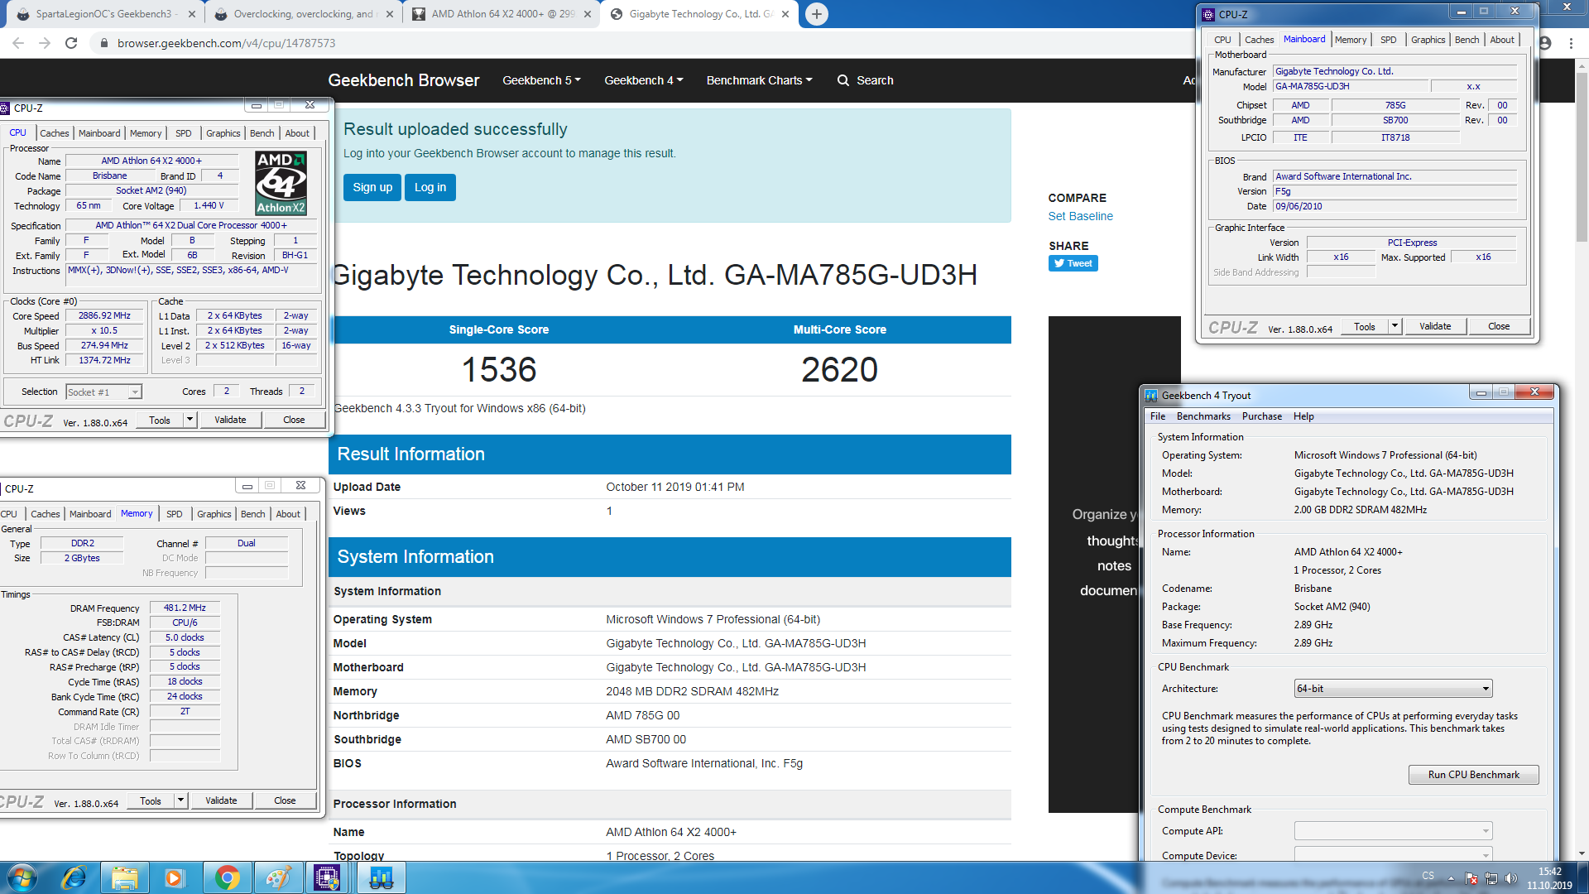Open the Architecture 64-bit dropdown in Geekbench
Viewport: 1589px width, 894px height.
(x=1393, y=689)
